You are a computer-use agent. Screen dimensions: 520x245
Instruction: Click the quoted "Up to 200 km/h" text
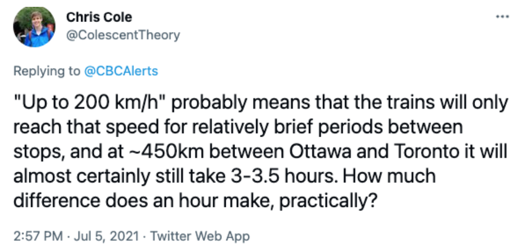point(91,103)
